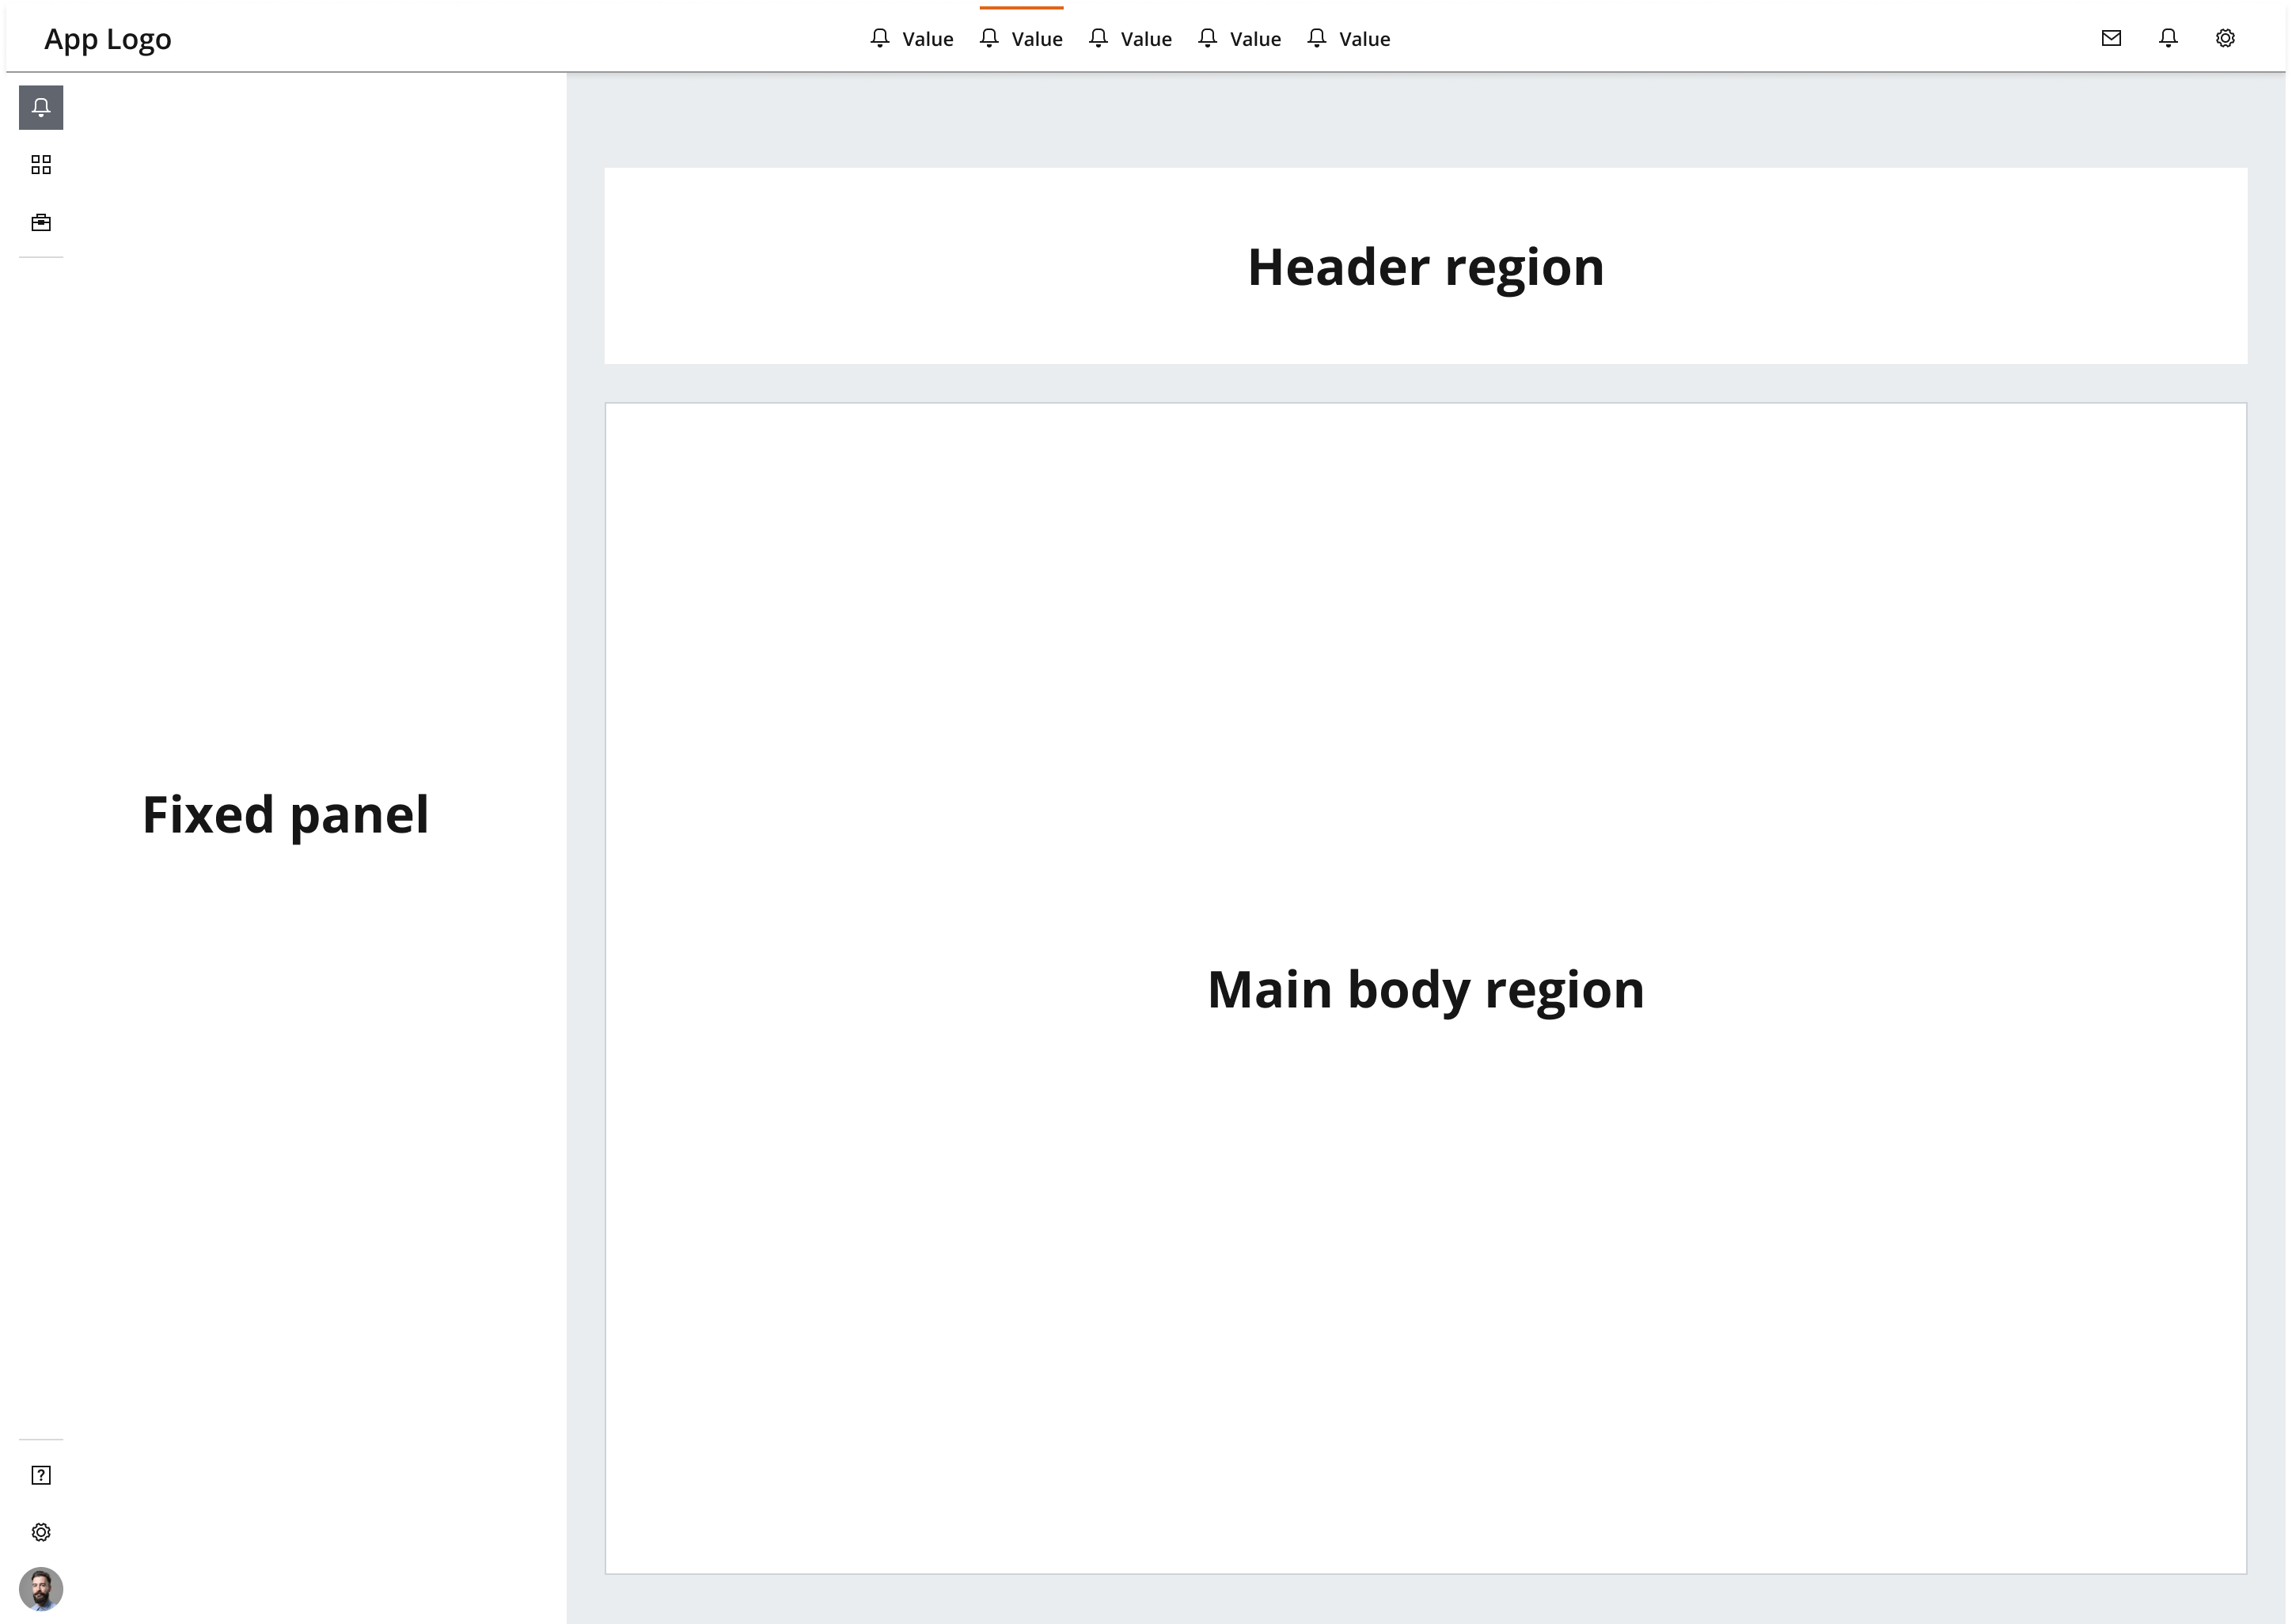The width and height of the screenshot is (2292, 1624).
Task: Open the settings gear in the top right
Action: point(2225,38)
